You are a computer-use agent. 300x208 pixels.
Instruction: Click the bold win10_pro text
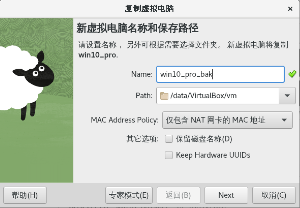[x=97, y=55]
